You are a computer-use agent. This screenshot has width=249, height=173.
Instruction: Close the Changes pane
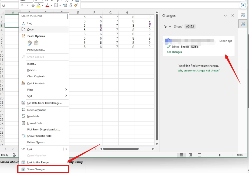pyautogui.click(x=233, y=16)
